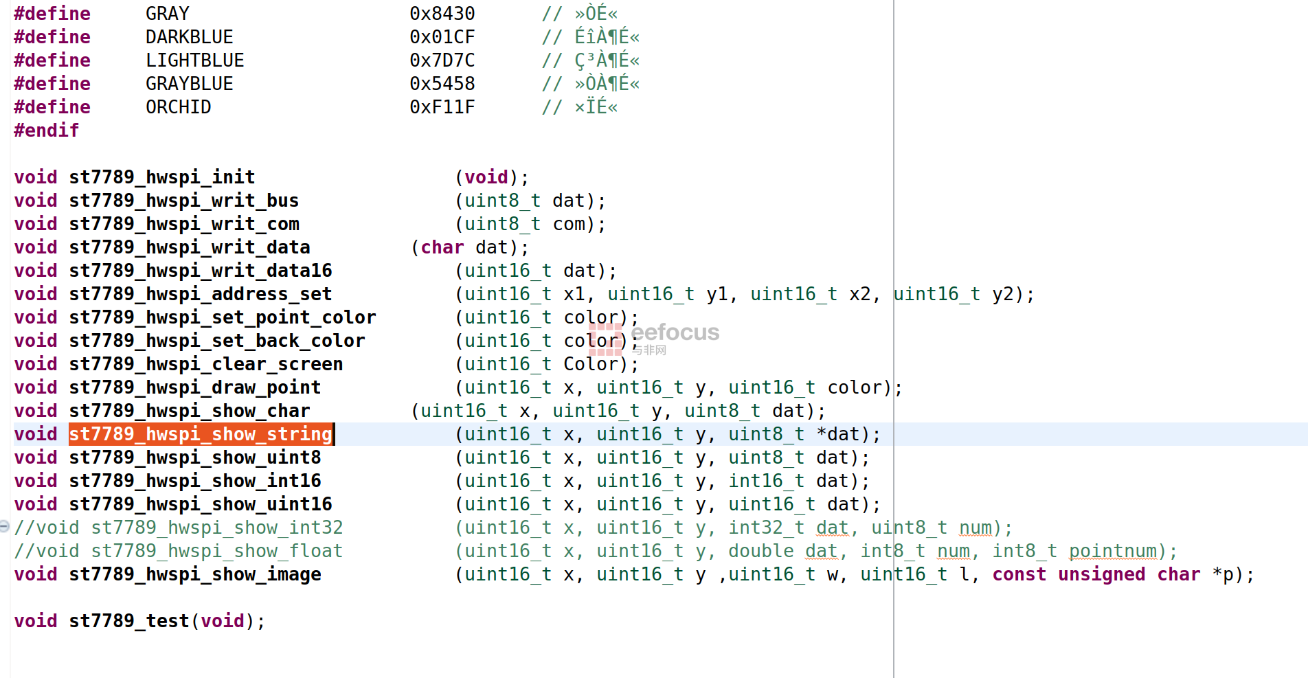
Task: Click the DARKBLUE macro name
Action: tap(190, 37)
